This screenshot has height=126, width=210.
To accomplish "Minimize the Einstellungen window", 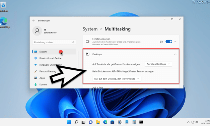I will point(164,19).
